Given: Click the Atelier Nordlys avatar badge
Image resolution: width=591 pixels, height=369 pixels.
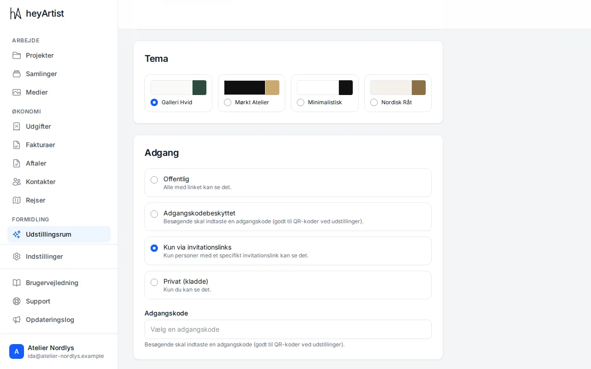Looking at the screenshot, I should click(x=17, y=351).
